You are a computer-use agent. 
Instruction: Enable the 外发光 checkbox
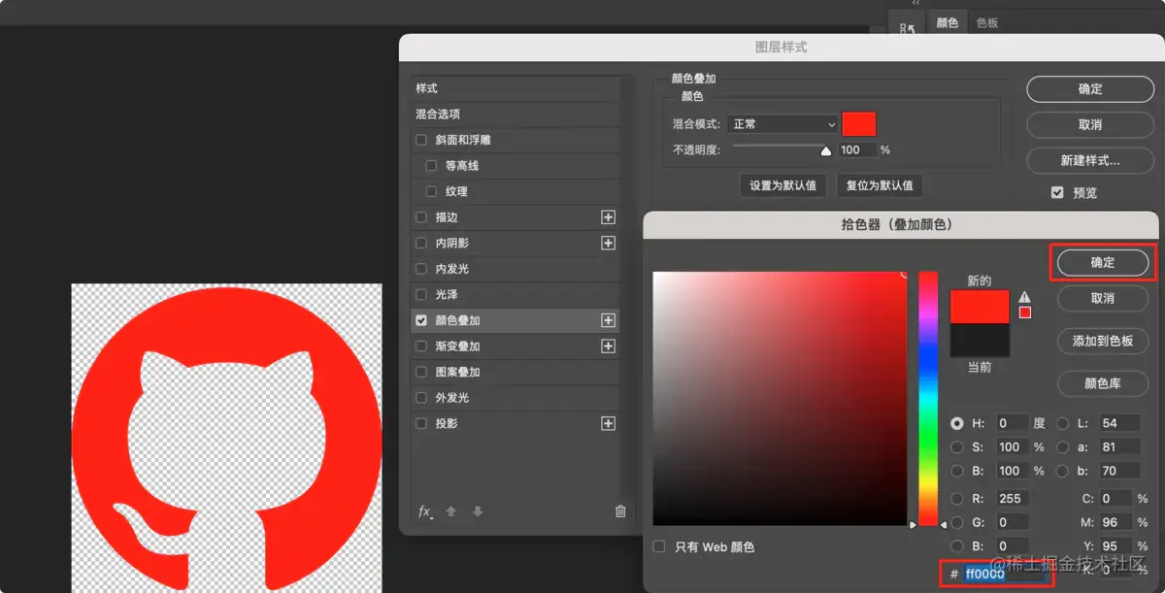[421, 398]
